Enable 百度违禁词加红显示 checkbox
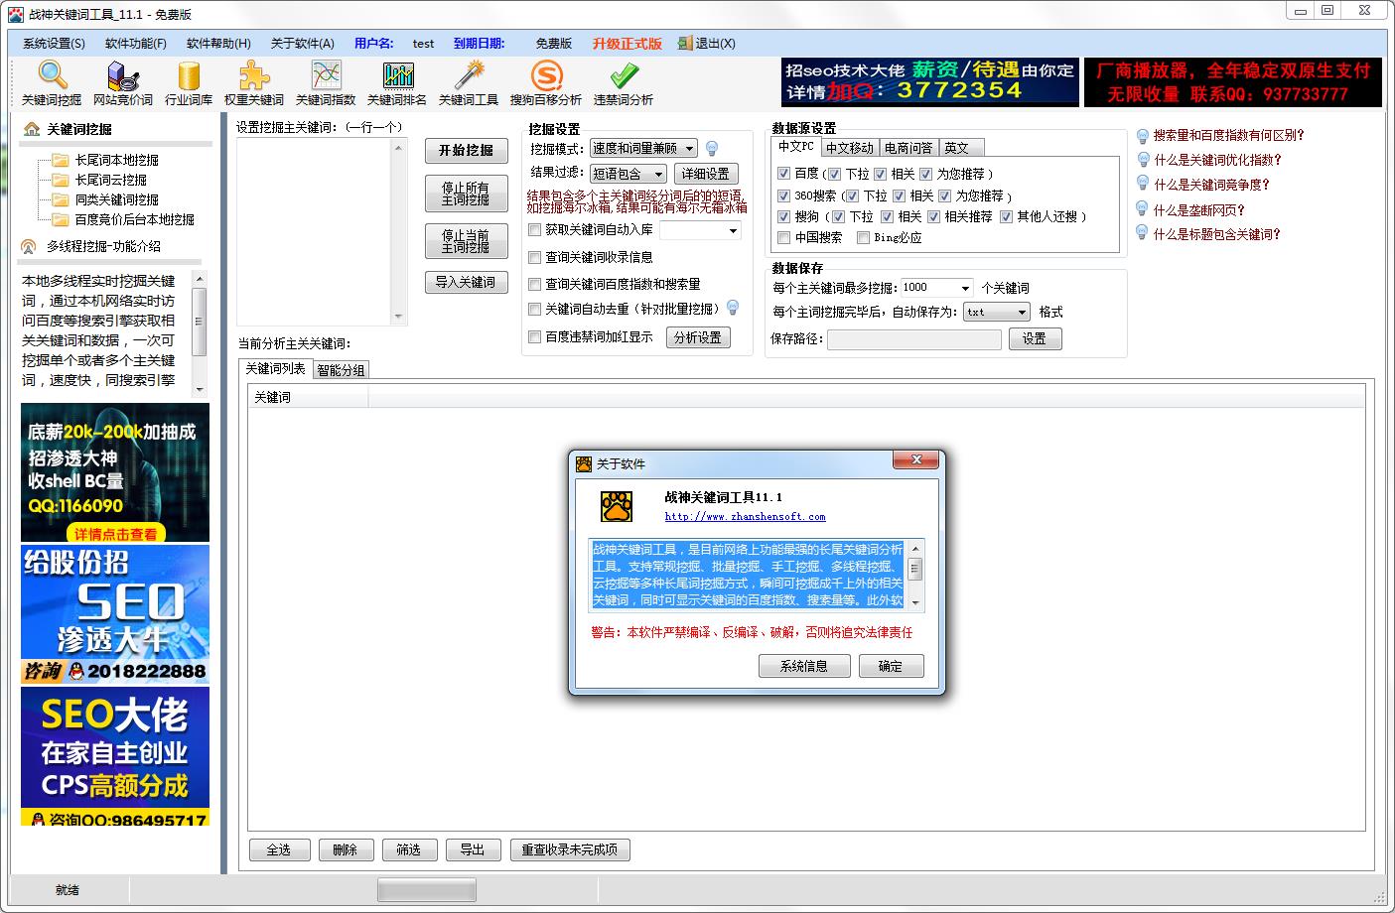This screenshot has height=913, width=1395. coord(535,336)
